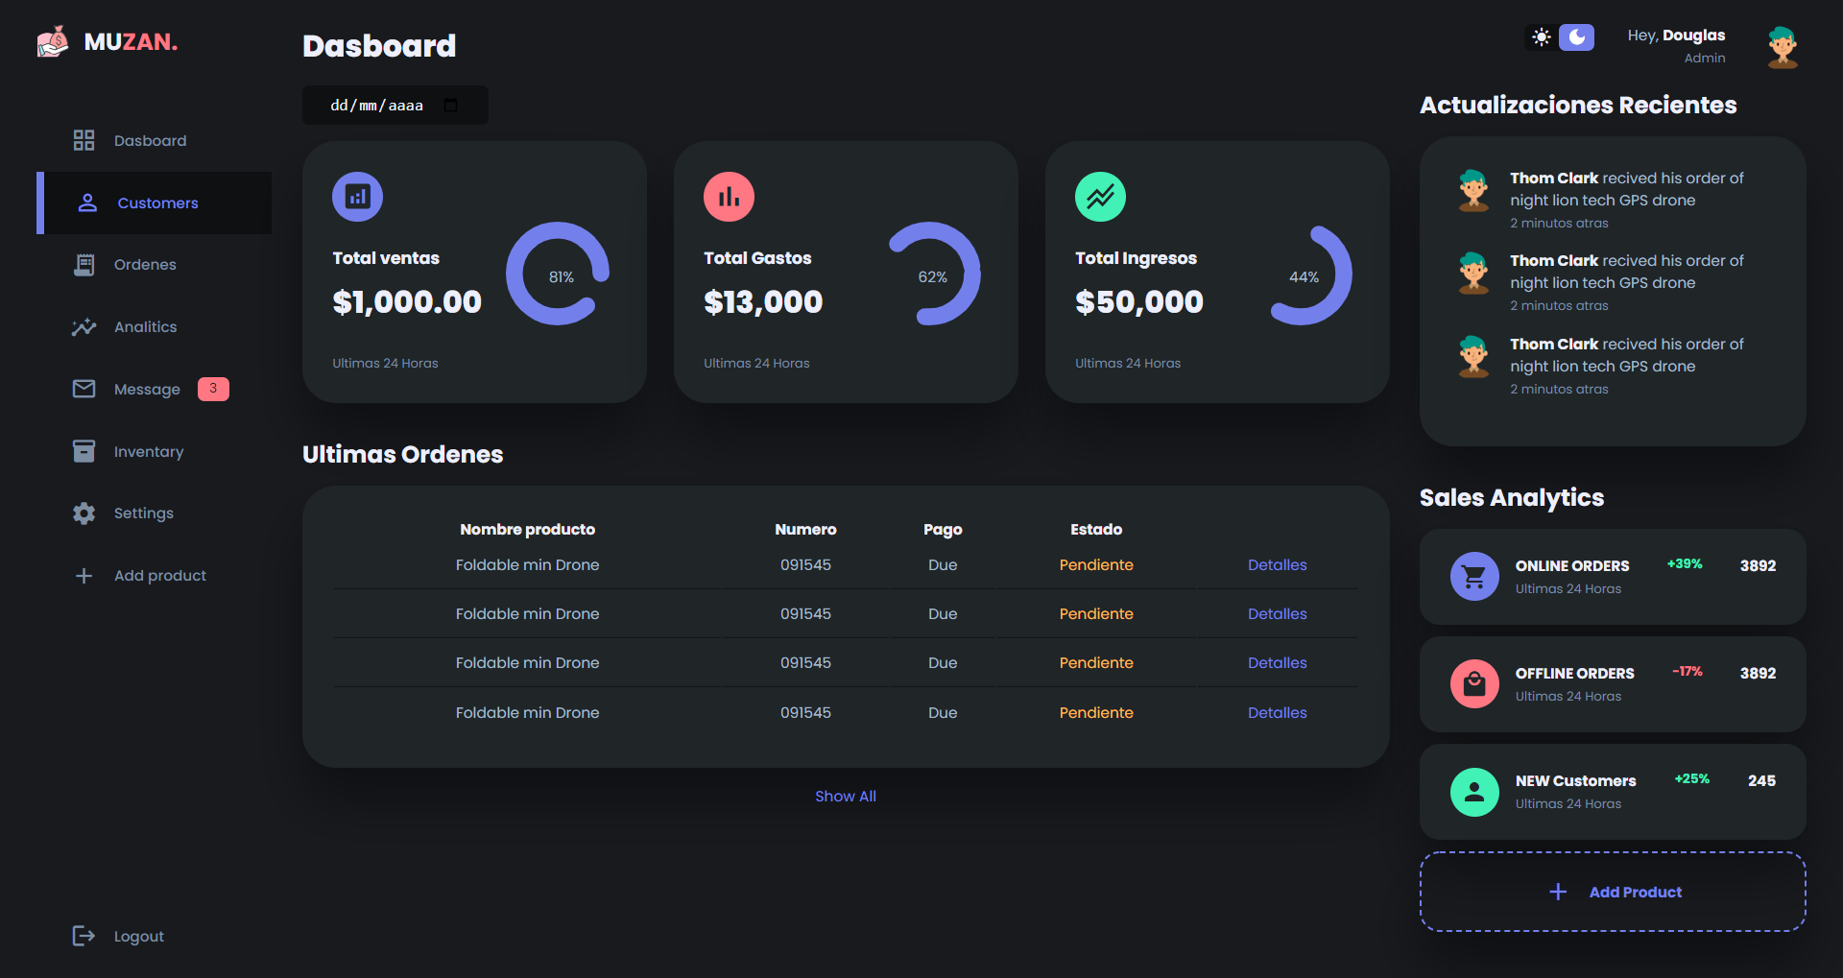Screen dimensions: 1843x978
Task: Open Detalles in the first order row
Action: point(1278,565)
